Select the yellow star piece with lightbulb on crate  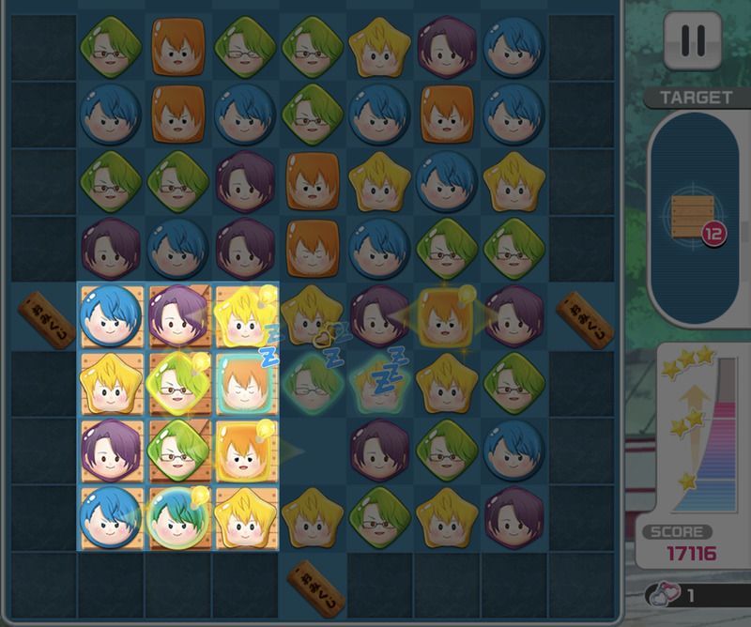click(245, 316)
